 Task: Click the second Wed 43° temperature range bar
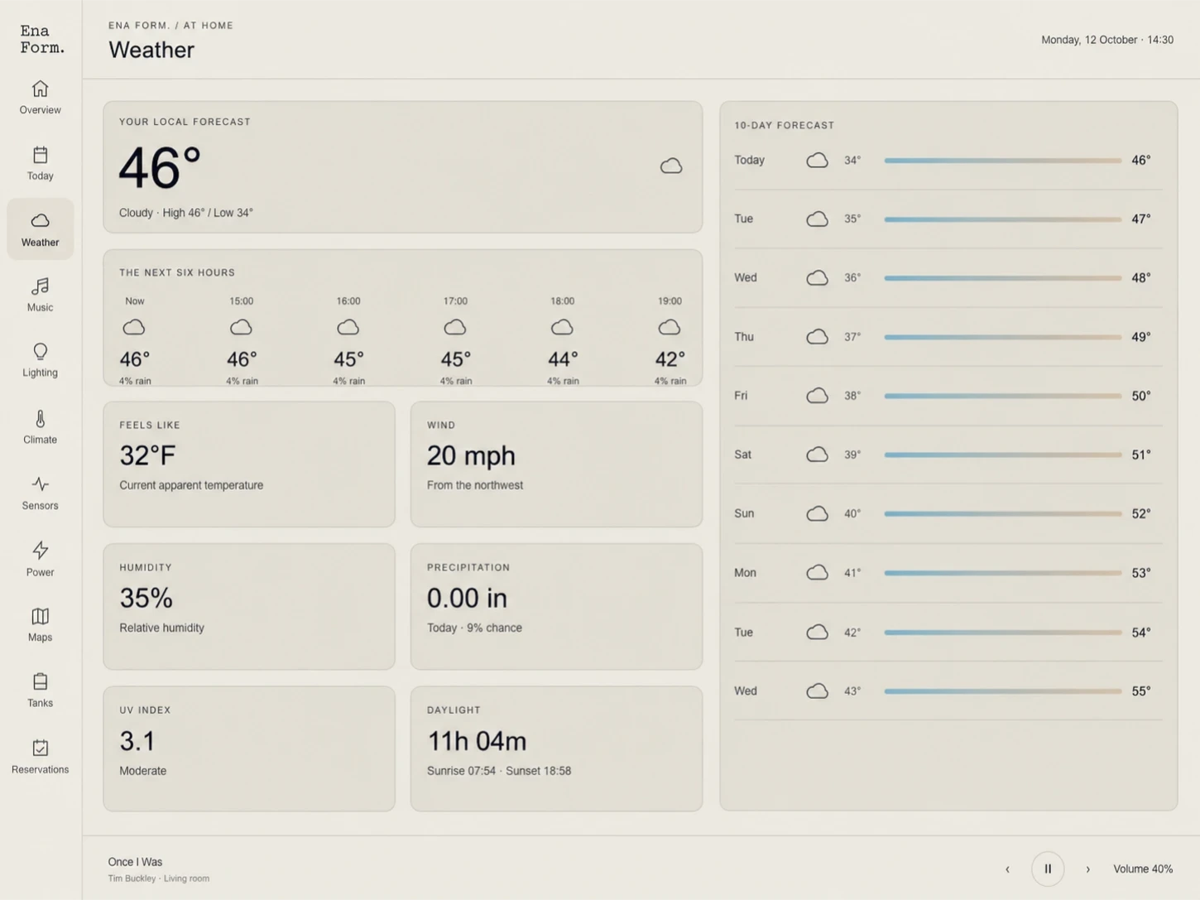(1002, 691)
